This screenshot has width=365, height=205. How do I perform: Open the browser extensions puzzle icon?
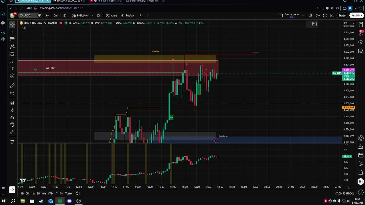(x=345, y=8)
